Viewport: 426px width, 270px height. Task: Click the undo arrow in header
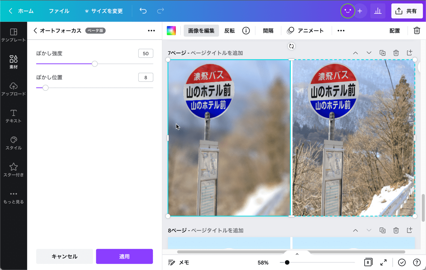pyautogui.click(x=143, y=11)
